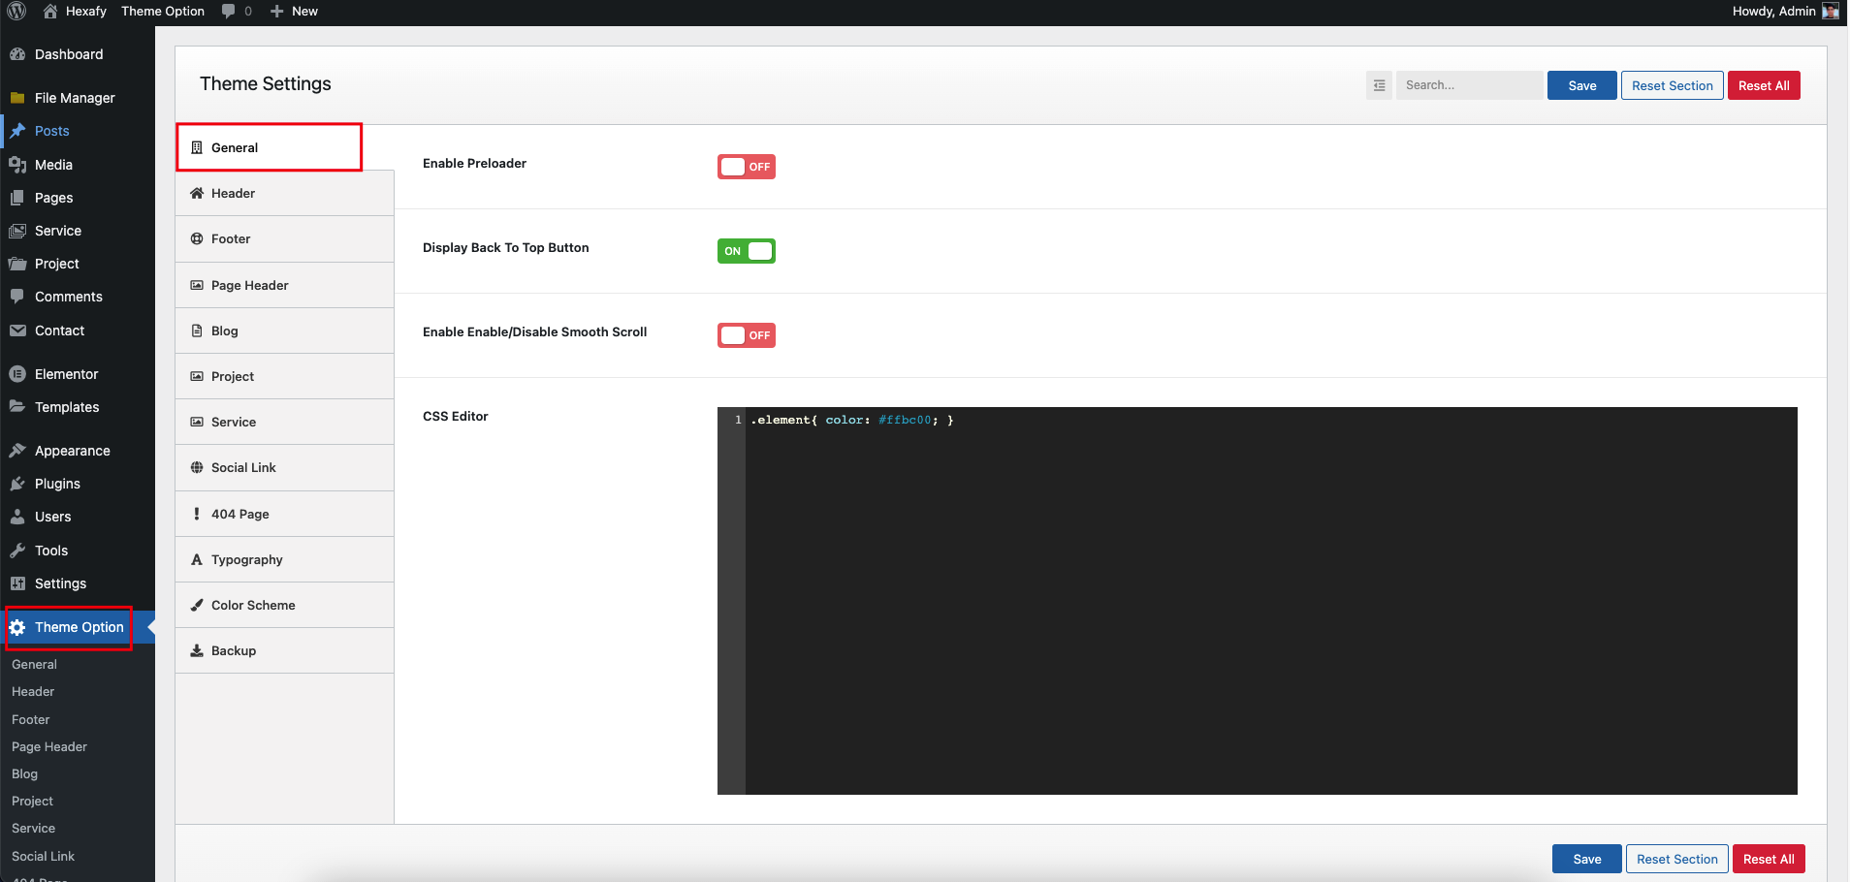1850x882 pixels.
Task: Click the Appearance brush icon
Action: click(x=17, y=451)
